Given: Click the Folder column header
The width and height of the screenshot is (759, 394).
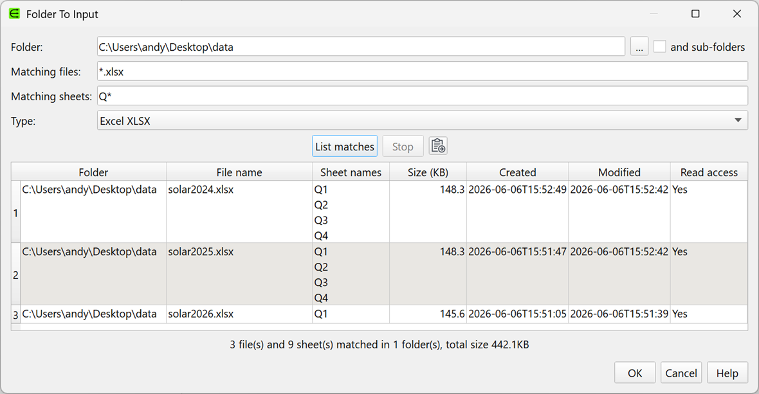Looking at the screenshot, I should click(x=93, y=172).
